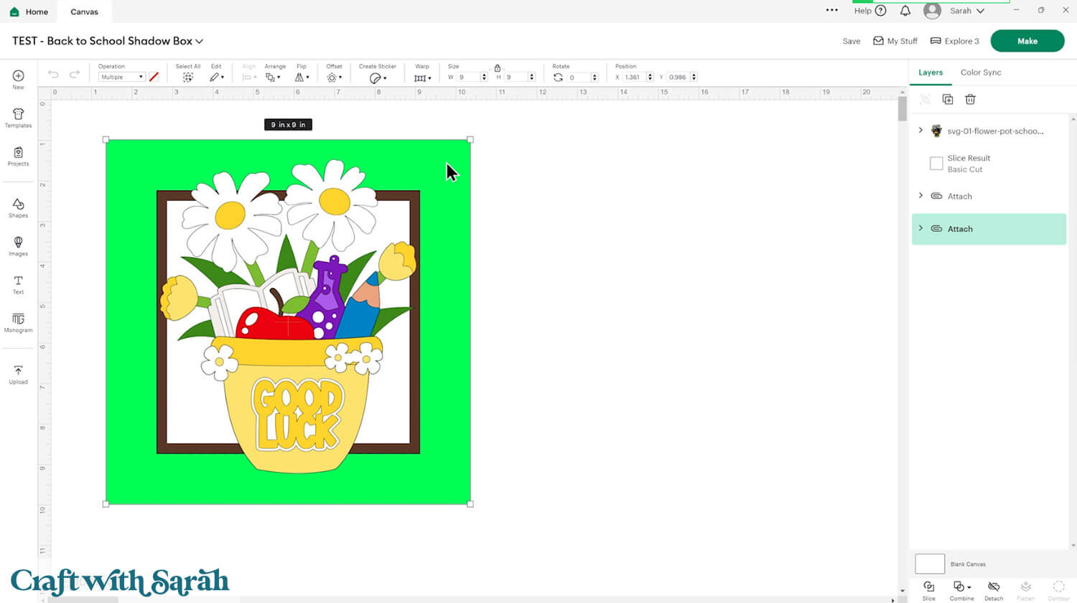The width and height of the screenshot is (1077, 603).
Task: Open the three-dot more options menu
Action: (832, 10)
